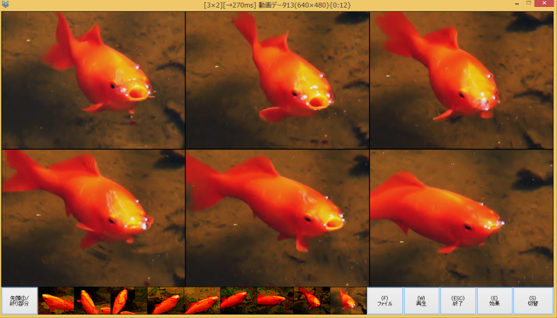Select the second thumbnail in the bottom filmstrip

[x=93, y=301]
